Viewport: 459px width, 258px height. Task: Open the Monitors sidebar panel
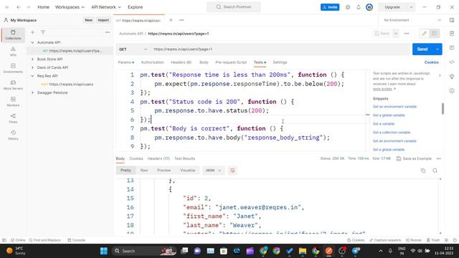click(13, 102)
